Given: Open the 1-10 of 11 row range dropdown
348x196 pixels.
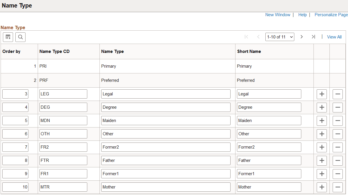Looking at the screenshot, I should coord(280,37).
